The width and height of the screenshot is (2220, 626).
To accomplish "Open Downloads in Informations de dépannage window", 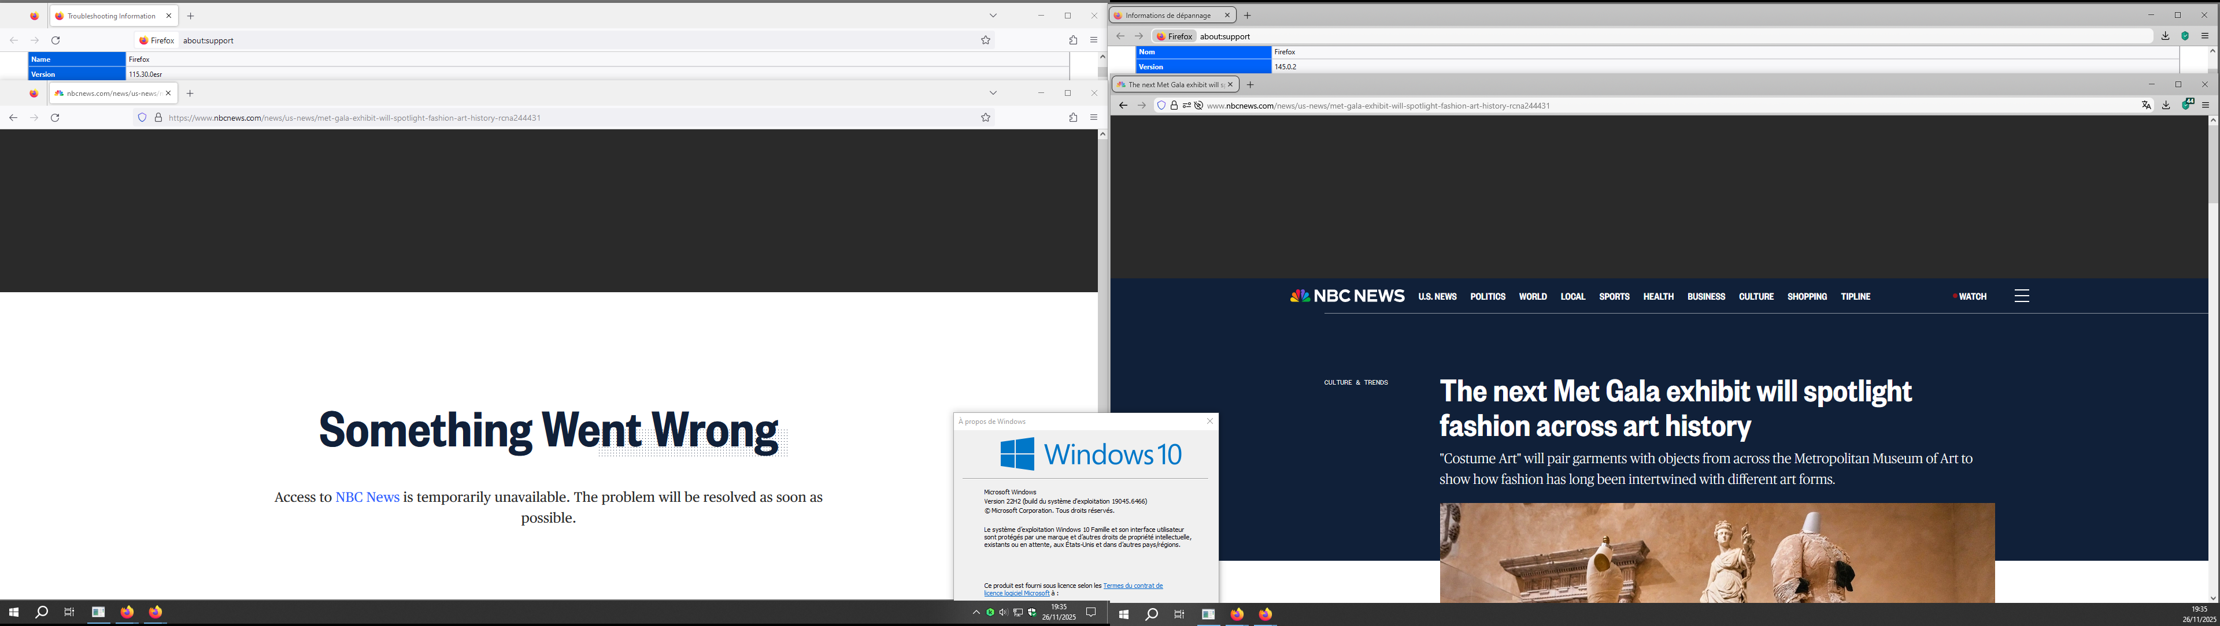I will click(2165, 36).
